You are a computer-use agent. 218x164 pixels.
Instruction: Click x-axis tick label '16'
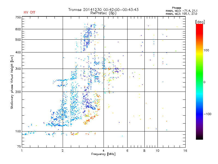tap(185, 151)
